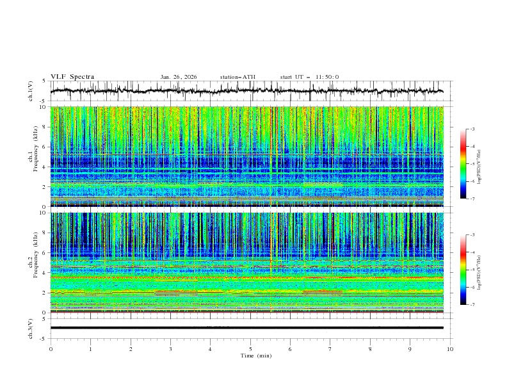Click the ch.2 spectrogram panel
This screenshot has height=392, width=507.
246,263
